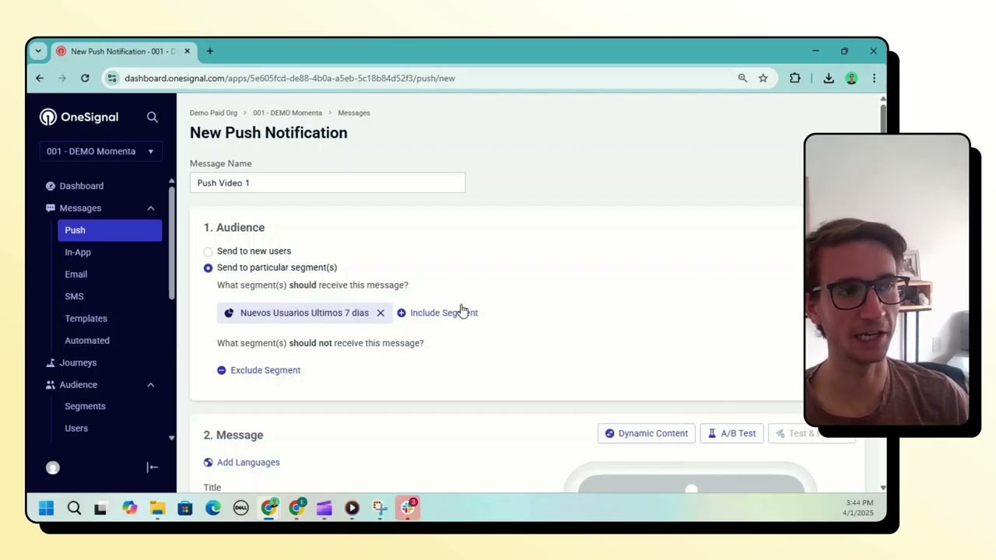Click Include Segment link

tap(437, 313)
